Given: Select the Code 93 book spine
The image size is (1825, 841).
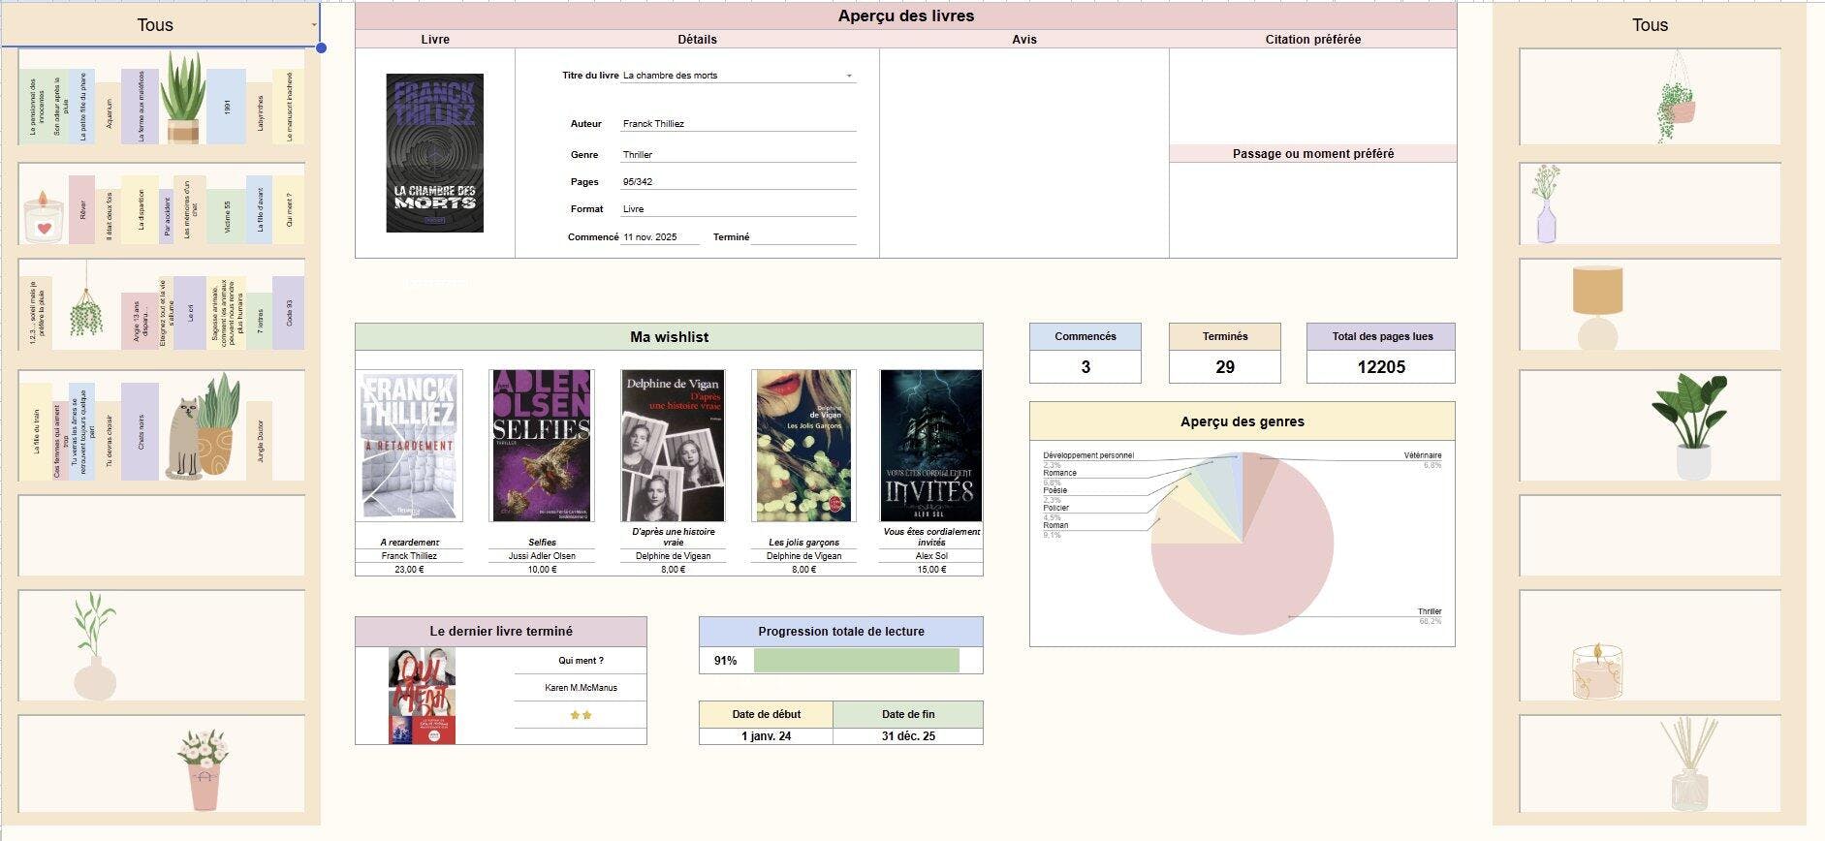Looking at the screenshot, I should click(x=289, y=312).
